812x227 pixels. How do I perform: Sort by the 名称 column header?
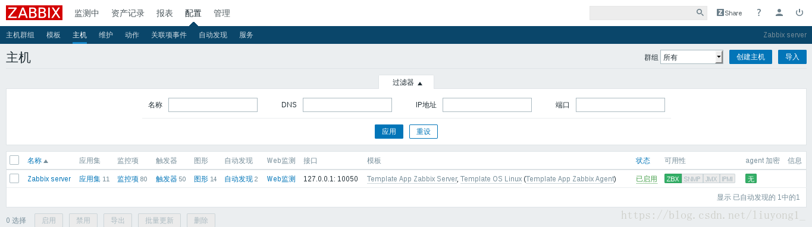click(x=37, y=161)
